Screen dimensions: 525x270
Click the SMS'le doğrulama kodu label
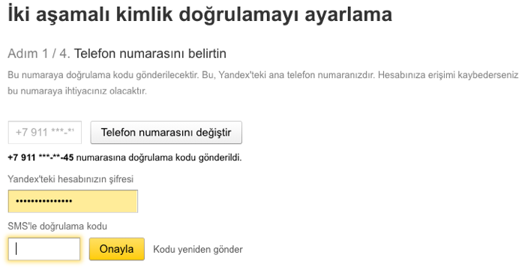[57, 226]
